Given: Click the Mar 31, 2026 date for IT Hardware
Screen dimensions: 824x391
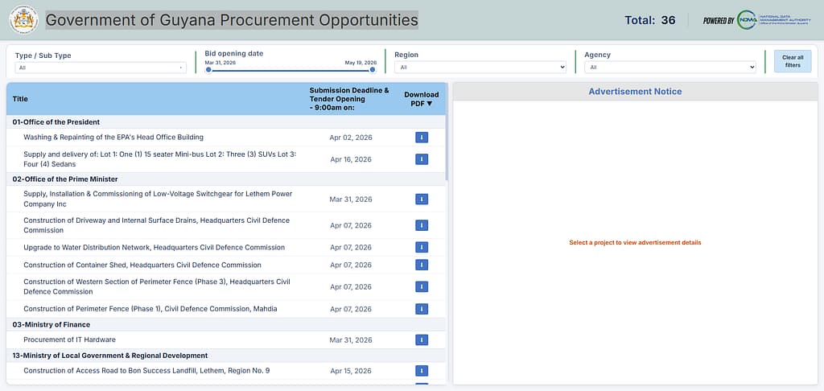Looking at the screenshot, I should pos(351,340).
